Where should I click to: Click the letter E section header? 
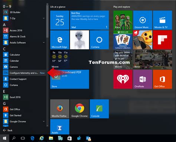[4, 91]
